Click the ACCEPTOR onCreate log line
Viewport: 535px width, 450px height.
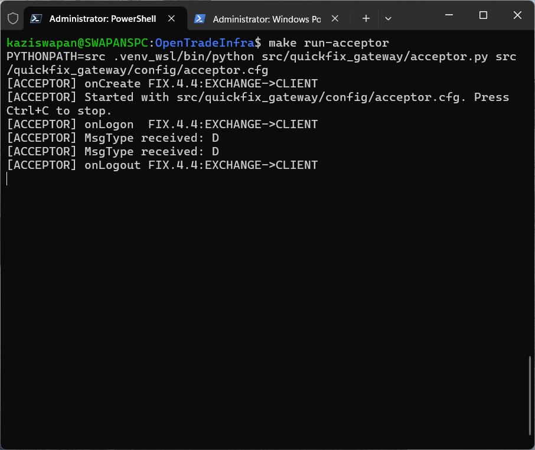[x=161, y=83]
